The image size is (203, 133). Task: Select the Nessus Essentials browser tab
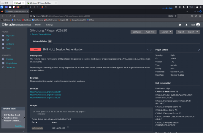click(17, 11)
